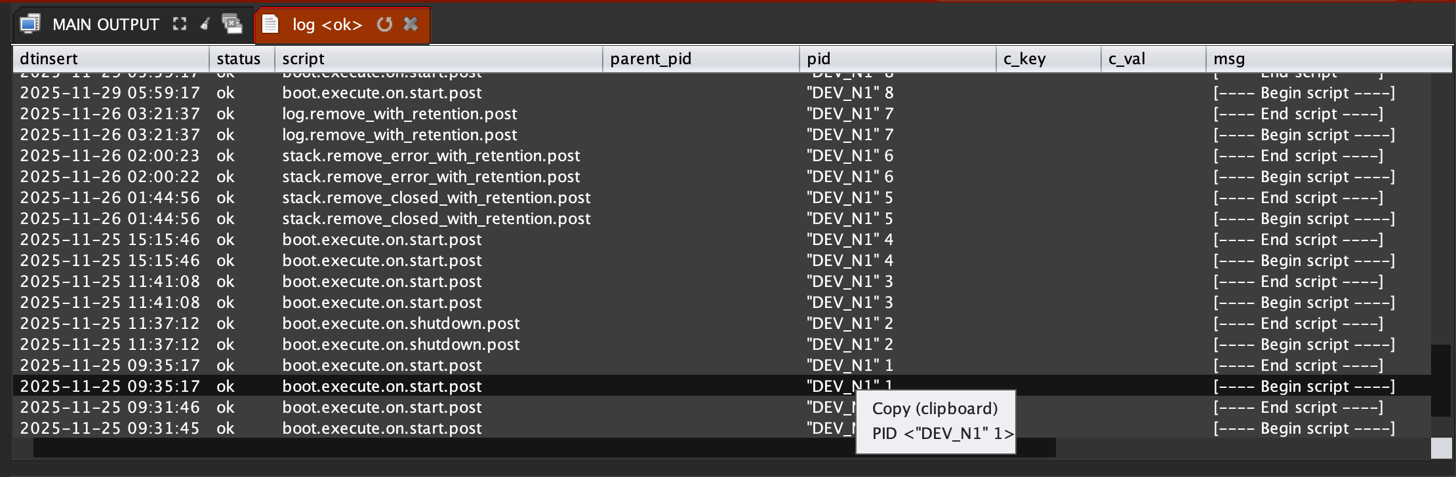Click the refresh icon on log tab
1456x477 pixels.
click(385, 24)
